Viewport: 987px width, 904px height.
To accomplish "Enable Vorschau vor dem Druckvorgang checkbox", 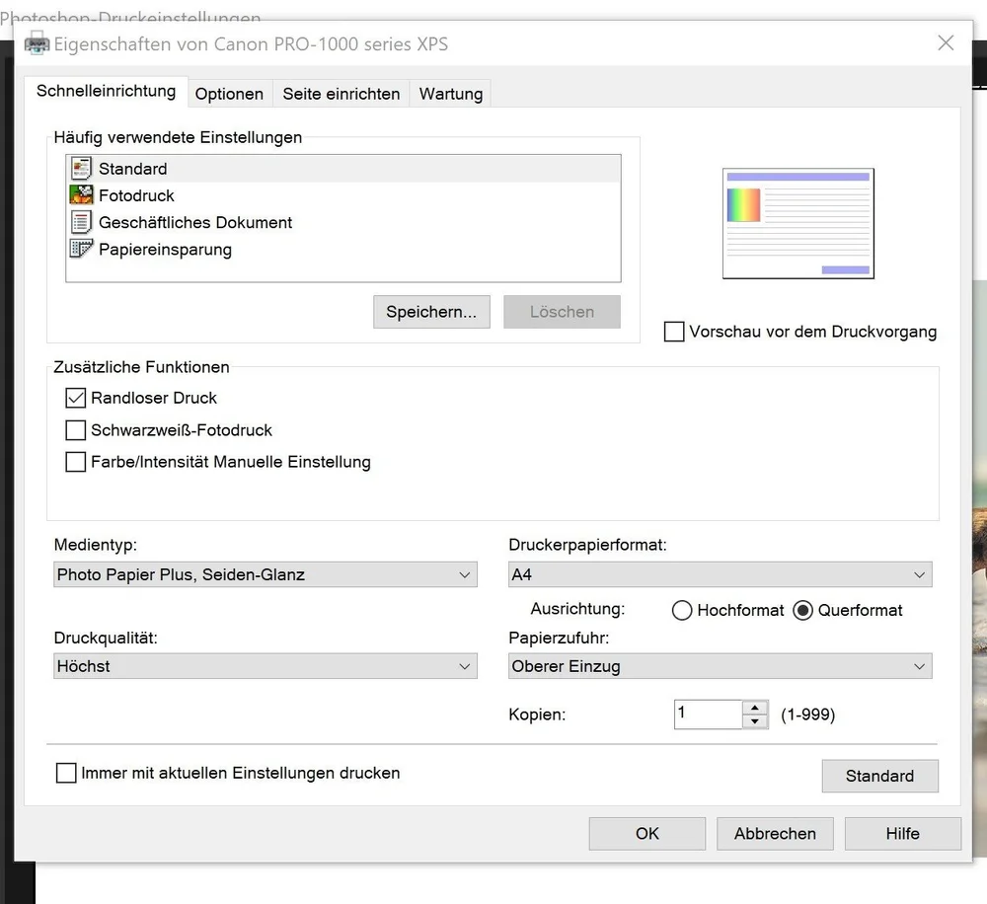I will [674, 332].
